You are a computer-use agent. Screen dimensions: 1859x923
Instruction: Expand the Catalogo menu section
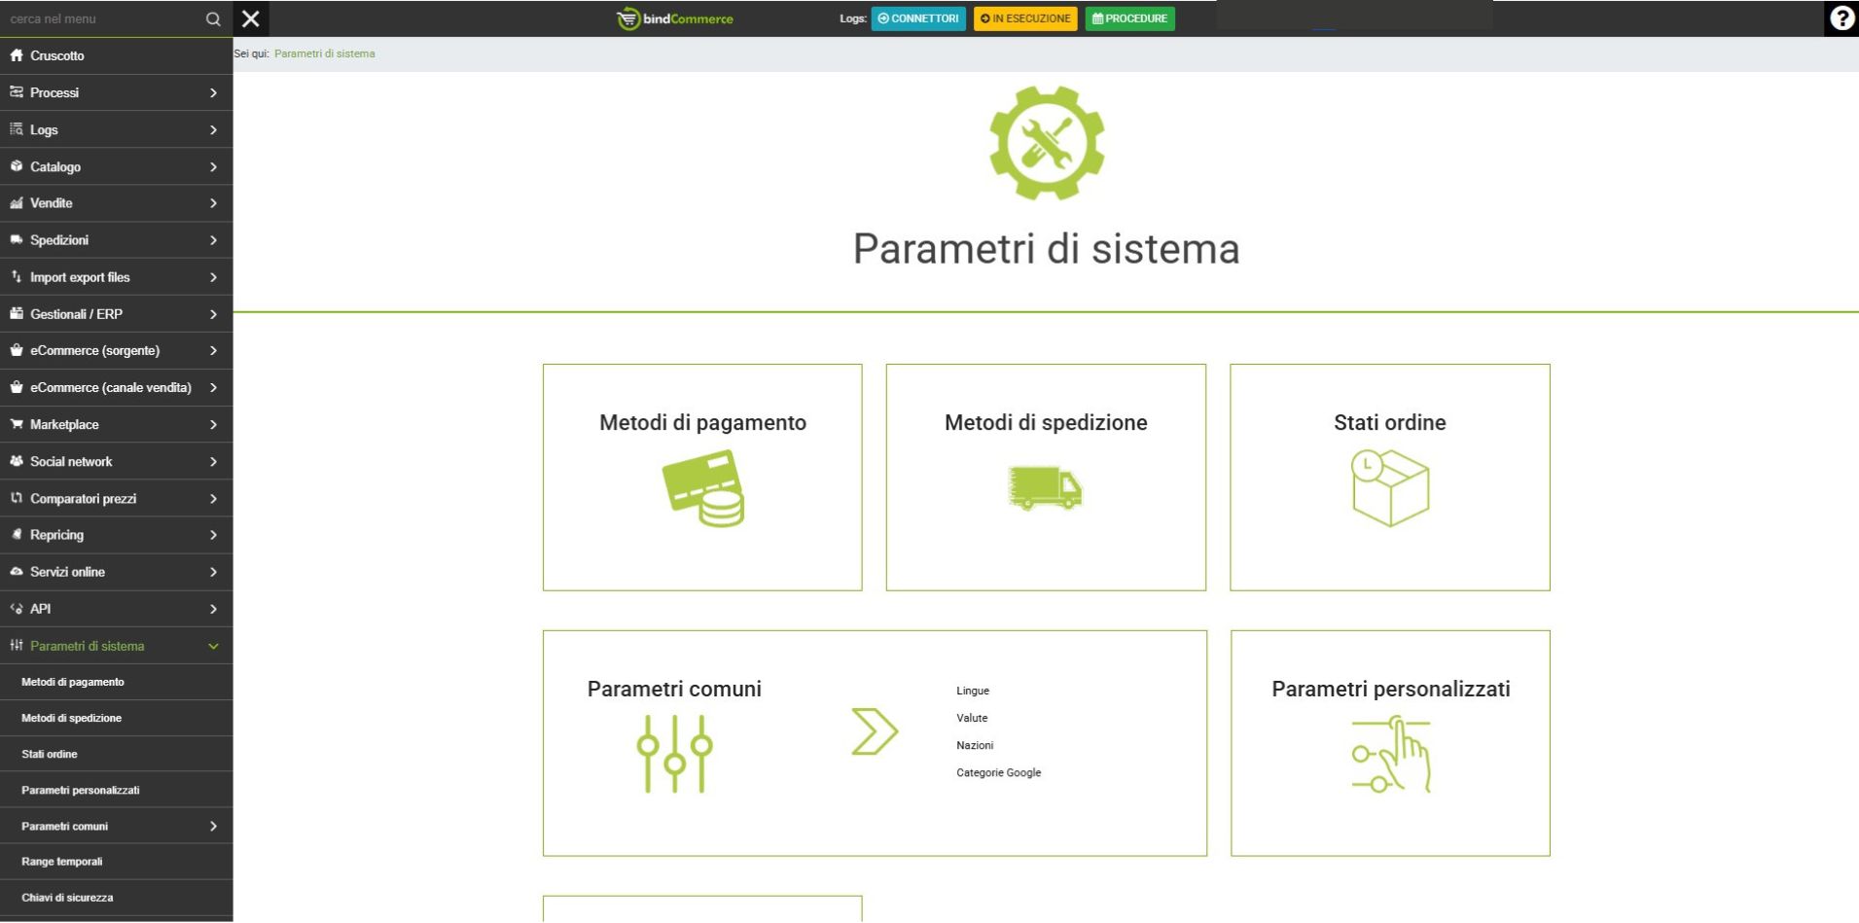coord(116,167)
